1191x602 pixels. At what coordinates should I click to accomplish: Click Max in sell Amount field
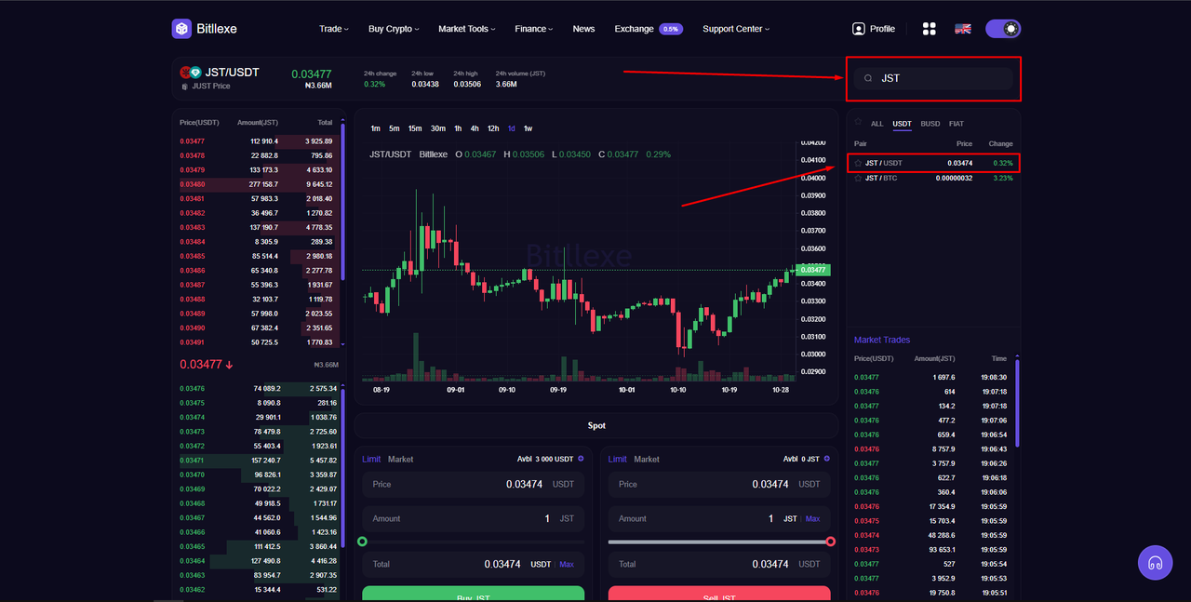(813, 518)
